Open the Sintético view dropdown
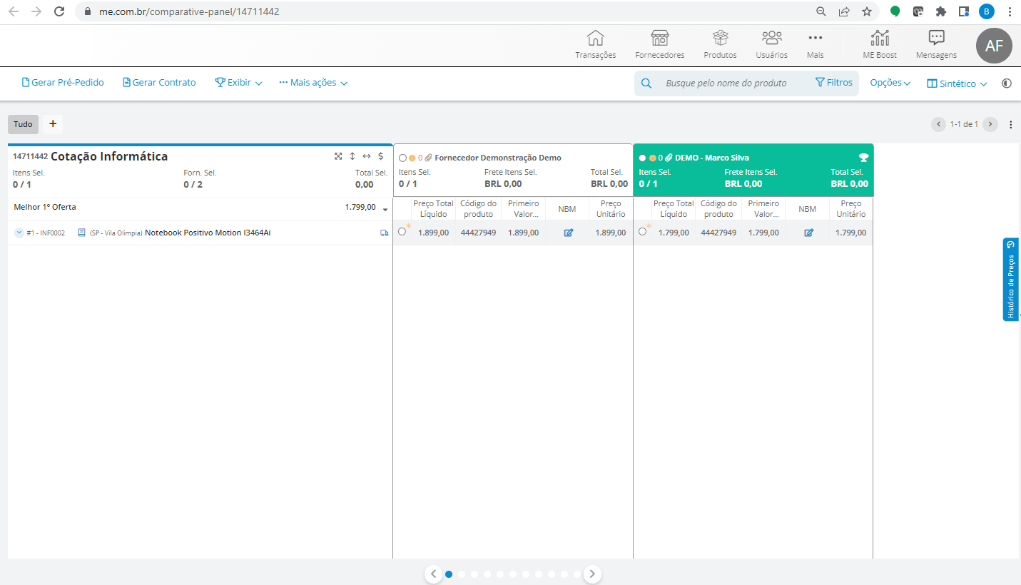The width and height of the screenshot is (1021, 585). click(957, 83)
